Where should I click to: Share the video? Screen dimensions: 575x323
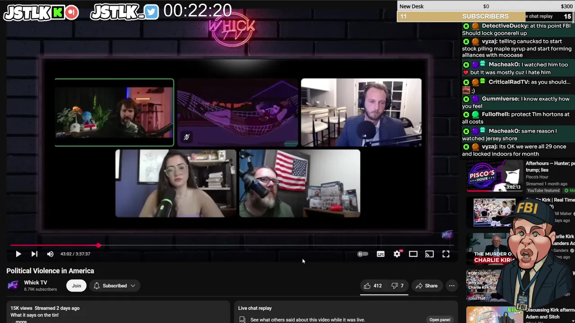pyautogui.click(x=426, y=286)
